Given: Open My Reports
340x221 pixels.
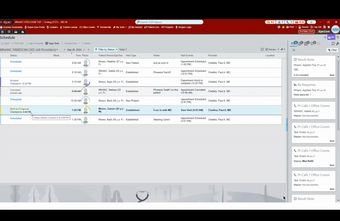Looking at the screenshot, I should 135,27.
